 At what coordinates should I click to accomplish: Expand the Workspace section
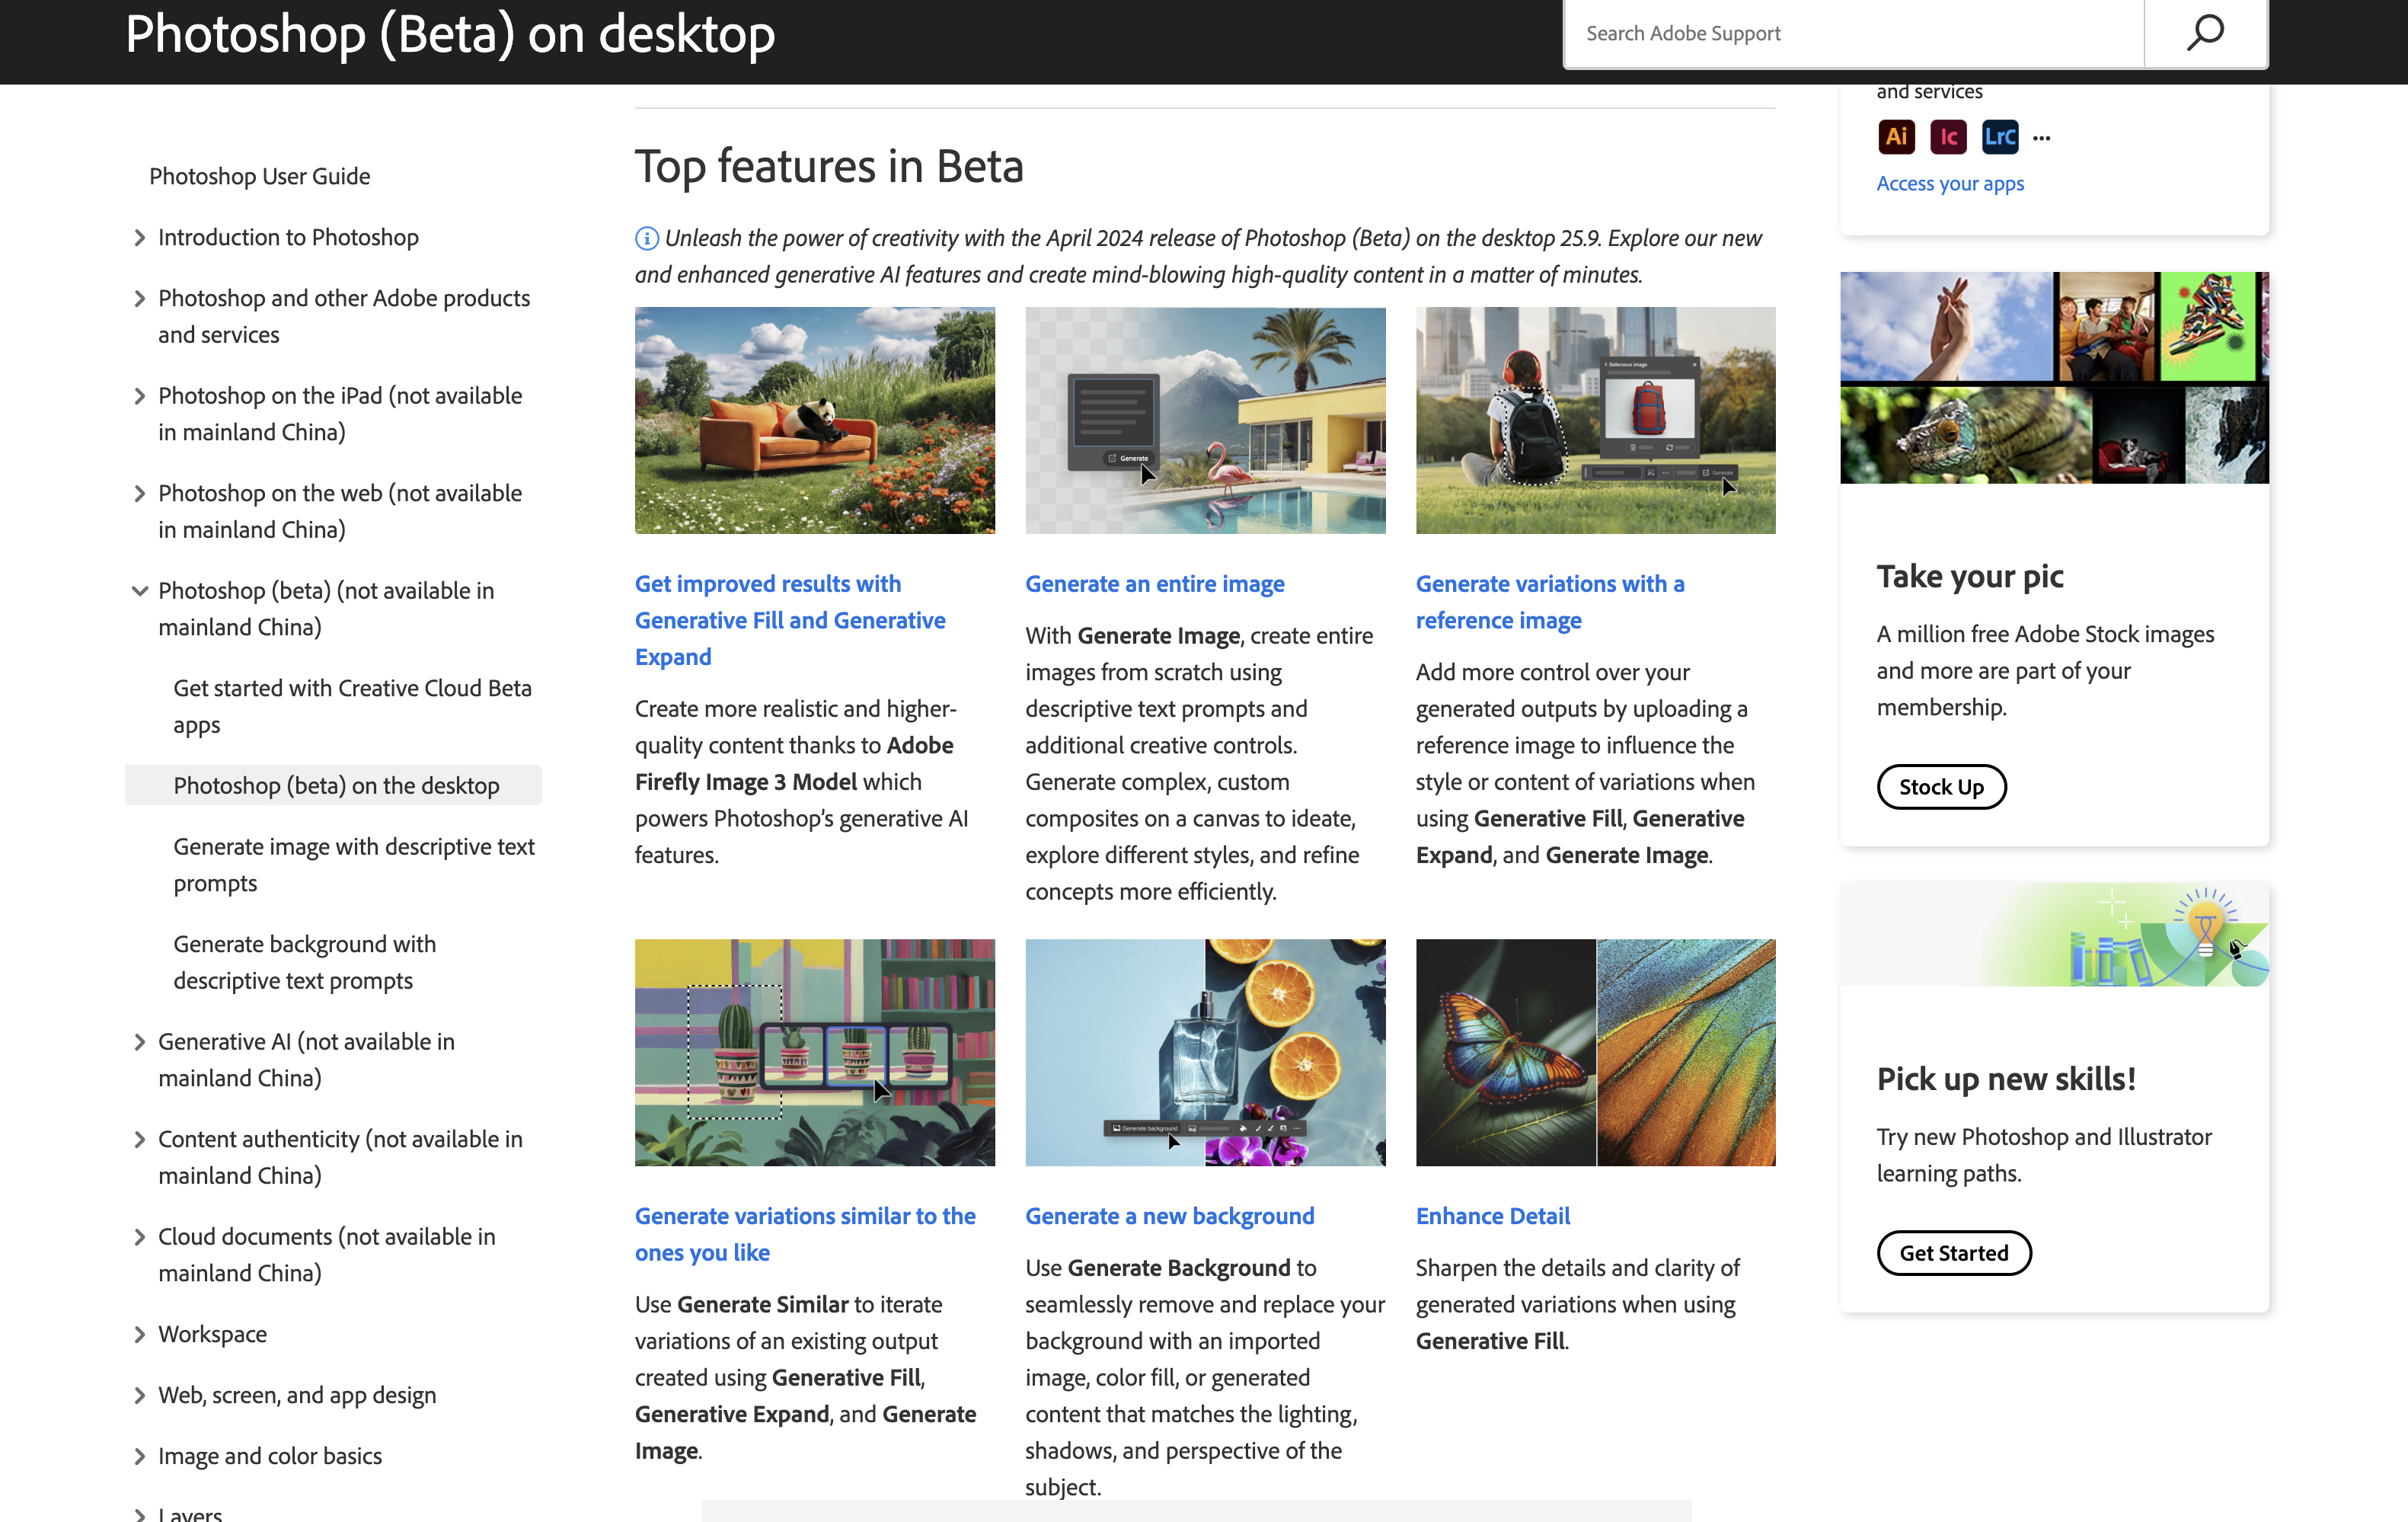pyautogui.click(x=139, y=1335)
